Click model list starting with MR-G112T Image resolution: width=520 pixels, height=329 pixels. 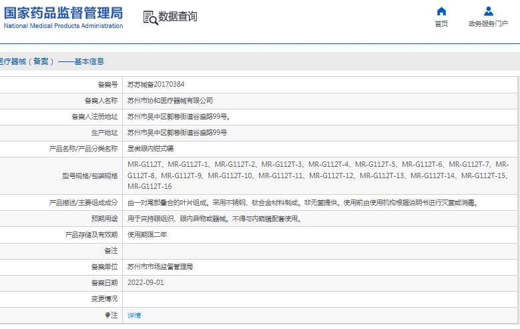point(318,176)
